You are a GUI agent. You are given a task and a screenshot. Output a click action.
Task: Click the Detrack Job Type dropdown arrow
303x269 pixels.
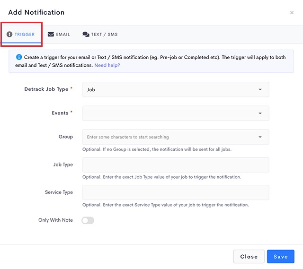(x=260, y=89)
